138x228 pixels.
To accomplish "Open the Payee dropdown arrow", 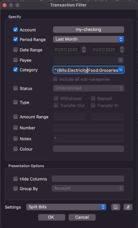I will [x=120, y=60].
